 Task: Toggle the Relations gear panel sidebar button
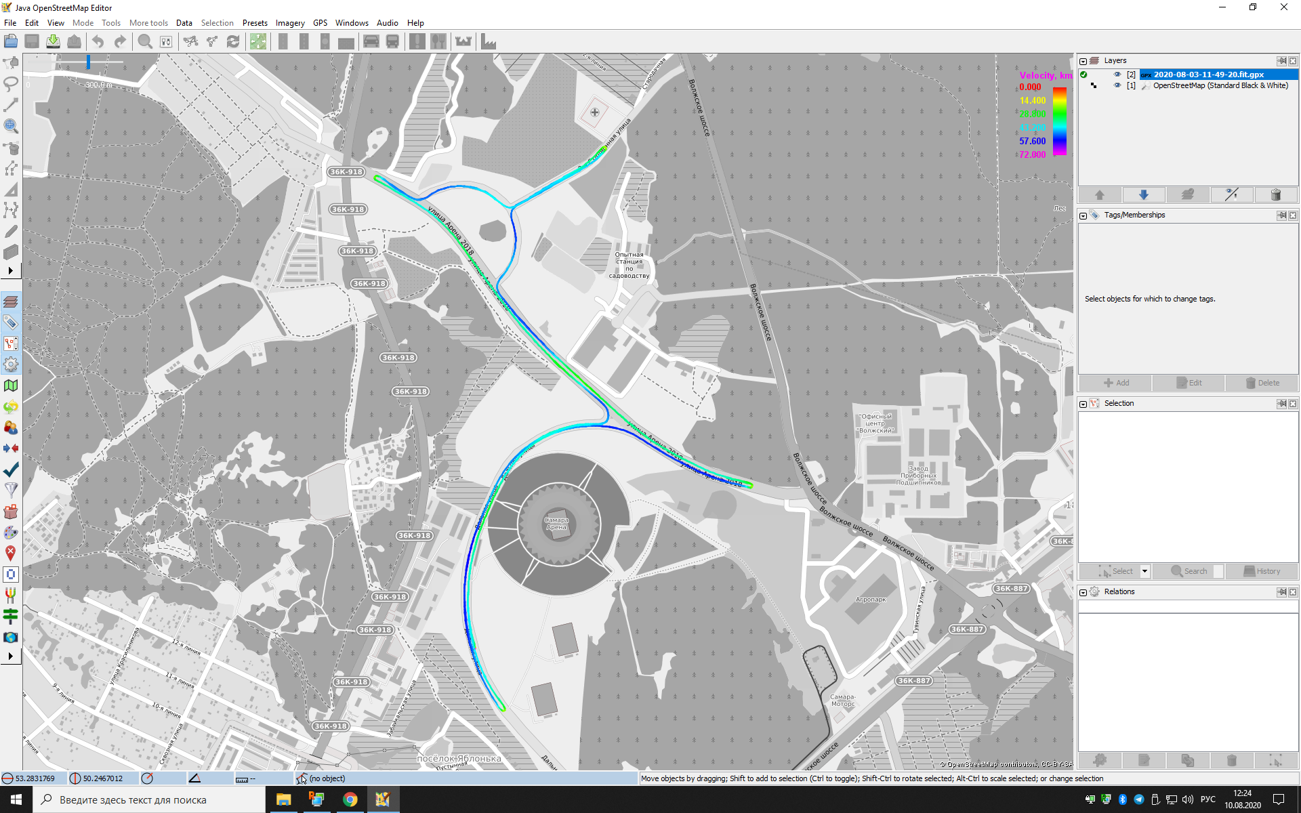pos(11,364)
